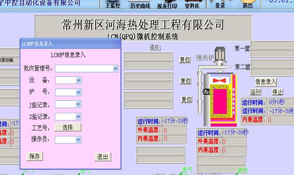The height and width of the screenshot is (175, 294).
Task: Click the 退出 exit icon in top toolbar
Action: pyautogui.click(x=247, y=4)
